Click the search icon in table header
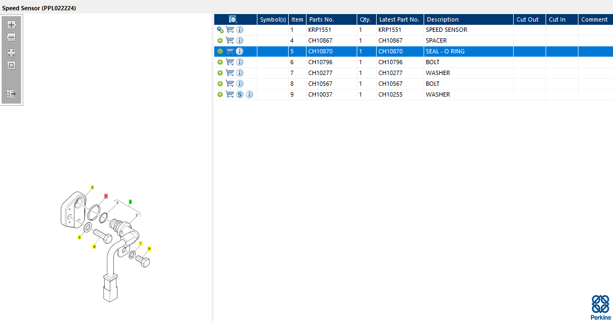 coord(233,19)
